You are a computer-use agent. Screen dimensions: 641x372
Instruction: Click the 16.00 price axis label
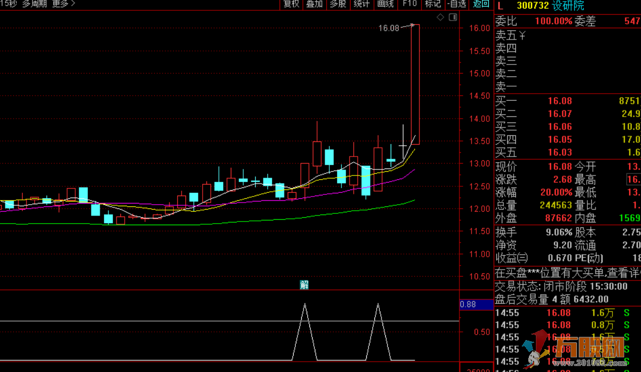point(479,28)
